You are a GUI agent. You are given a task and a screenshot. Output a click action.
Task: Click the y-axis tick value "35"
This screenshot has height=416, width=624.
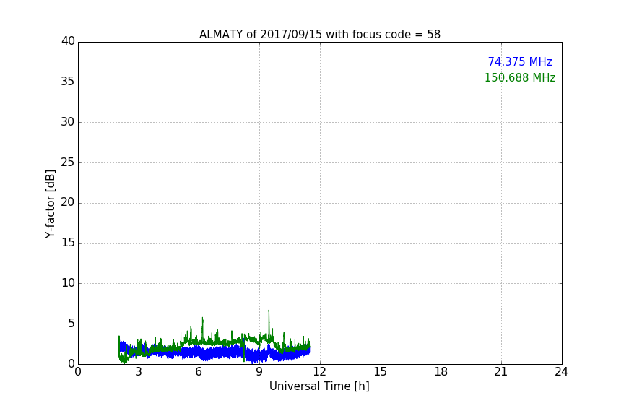click(68, 82)
